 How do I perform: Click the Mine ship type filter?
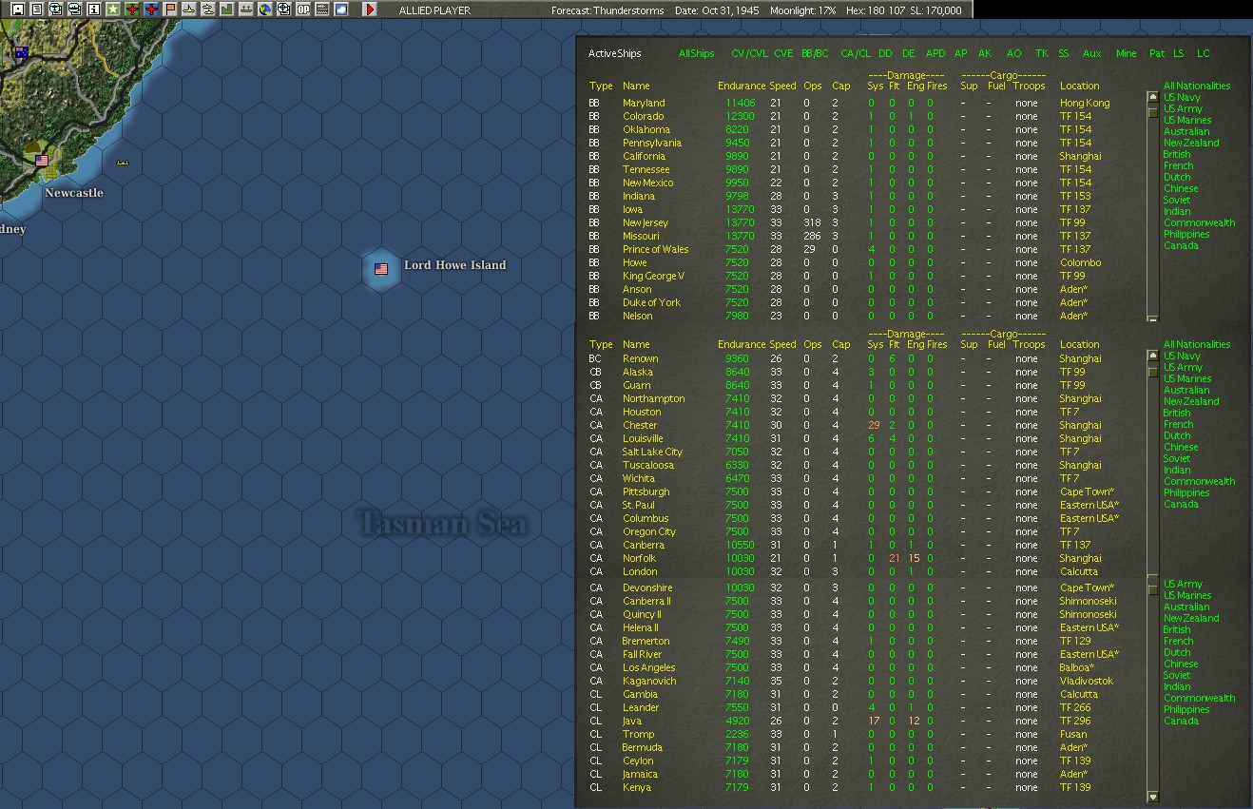1127,53
